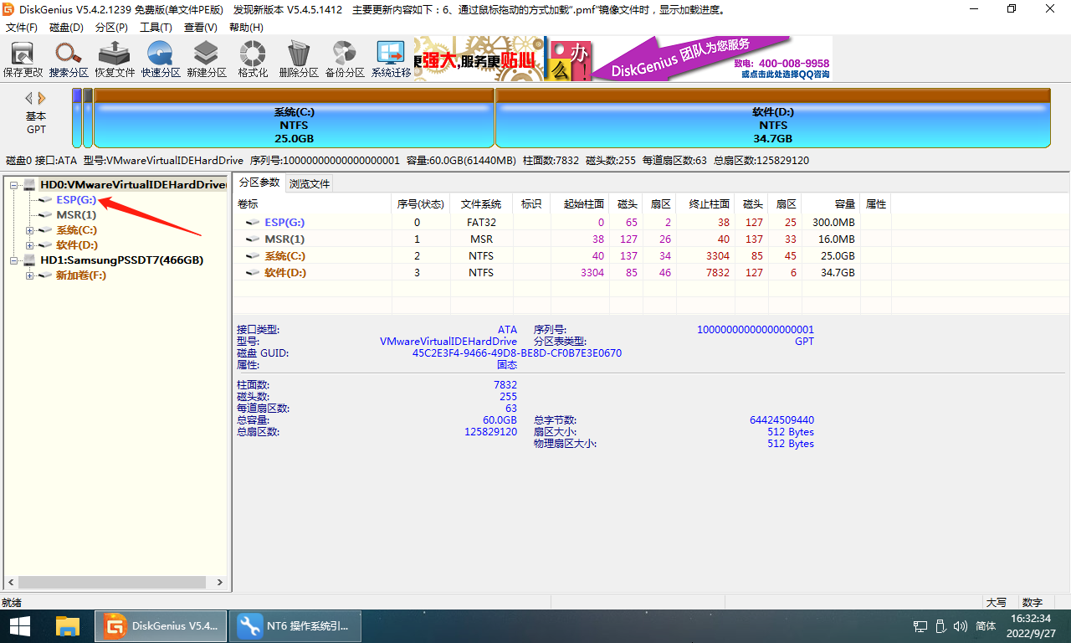Open the 恢复文件 (Recover Files) tool
This screenshot has width=1071, height=643.
click(115, 59)
